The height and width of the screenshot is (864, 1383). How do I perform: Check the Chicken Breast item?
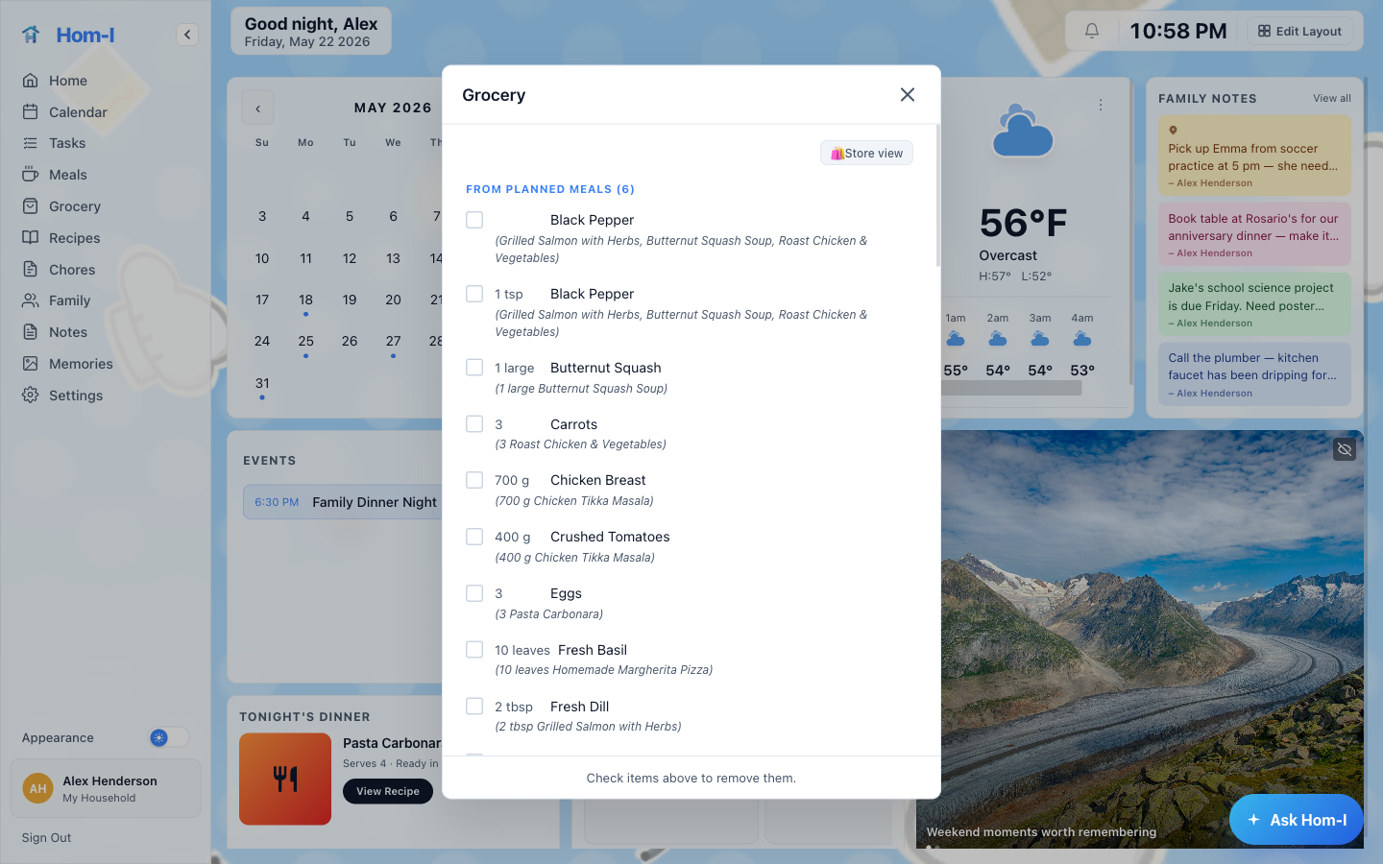pyautogui.click(x=474, y=480)
